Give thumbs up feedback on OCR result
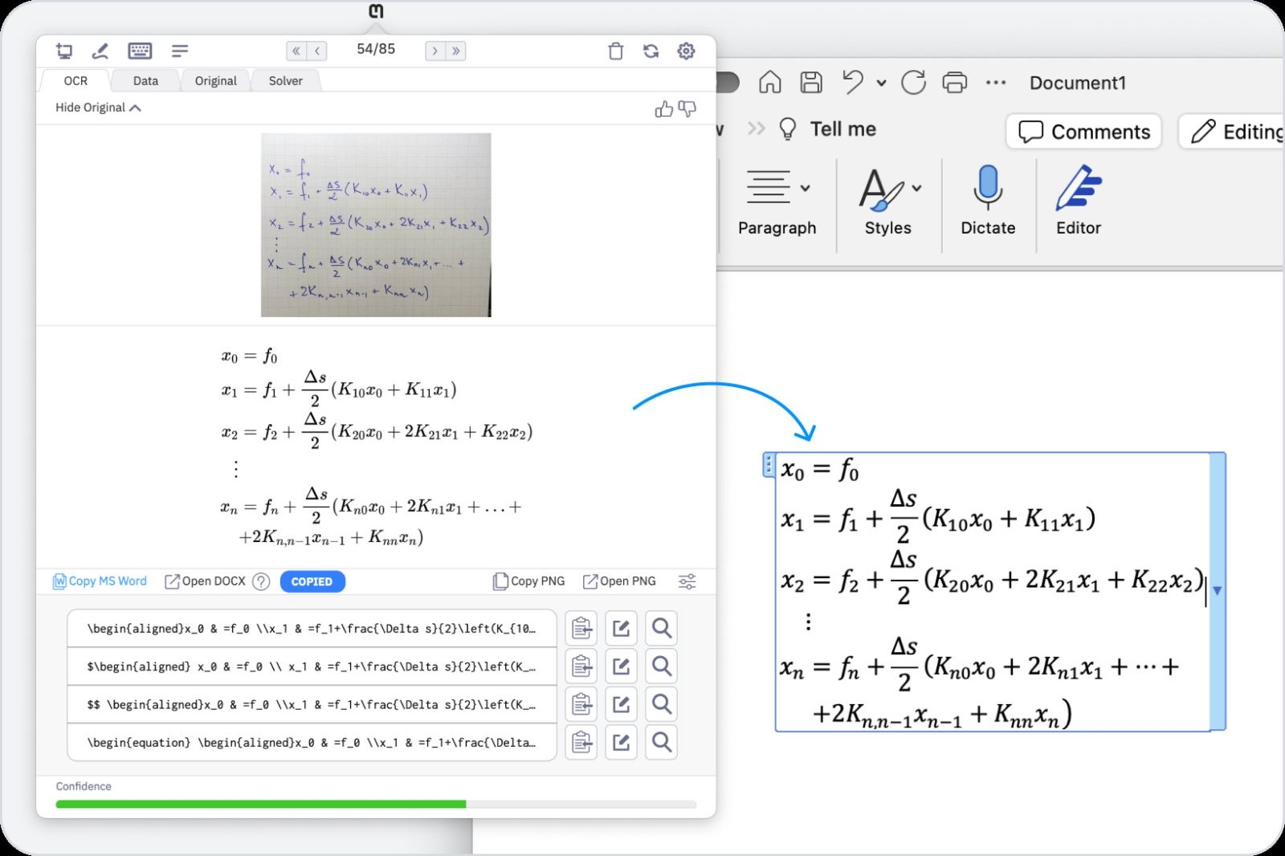 point(665,108)
